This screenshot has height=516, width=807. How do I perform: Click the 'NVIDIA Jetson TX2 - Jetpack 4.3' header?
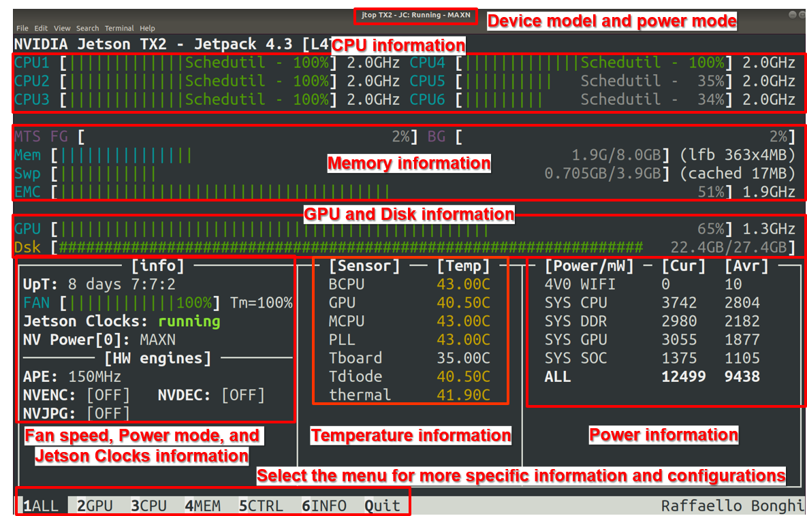coord(153,44)
